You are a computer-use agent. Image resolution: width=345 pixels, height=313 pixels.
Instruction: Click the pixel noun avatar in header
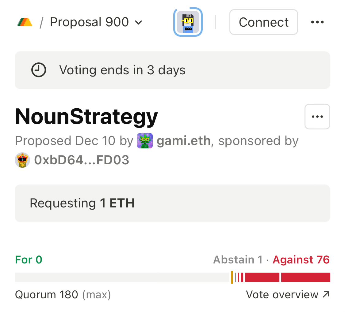[188, 22]
